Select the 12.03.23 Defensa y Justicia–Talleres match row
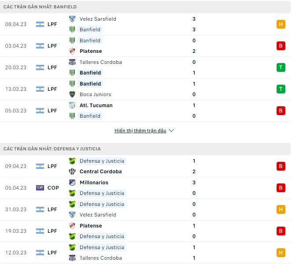This screenshot has width=292, height=265. tap(145, 253)
